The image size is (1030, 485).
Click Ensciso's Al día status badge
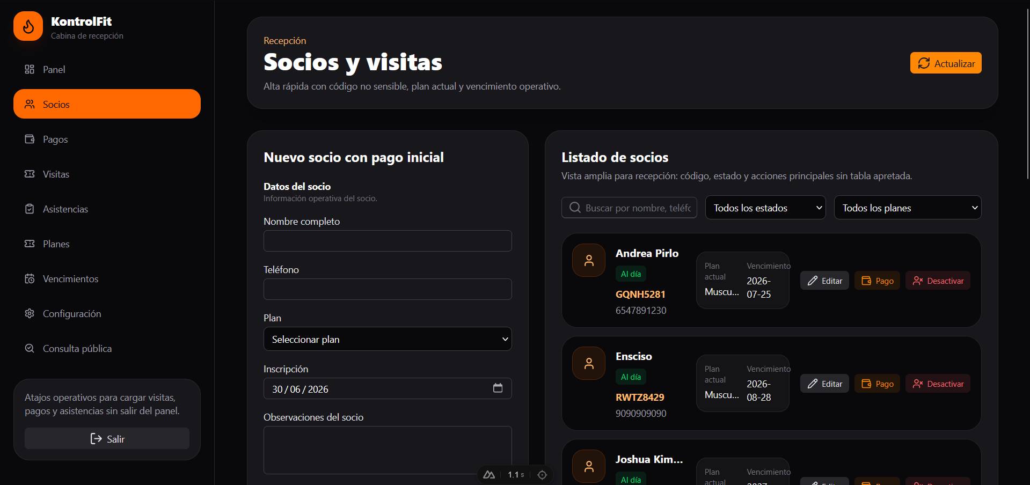631,377
